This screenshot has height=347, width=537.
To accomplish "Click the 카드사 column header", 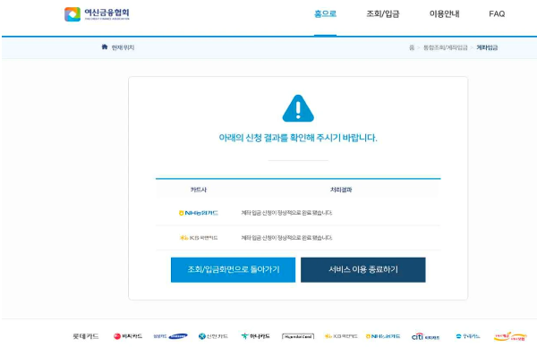I will click(x=199, y=190).
